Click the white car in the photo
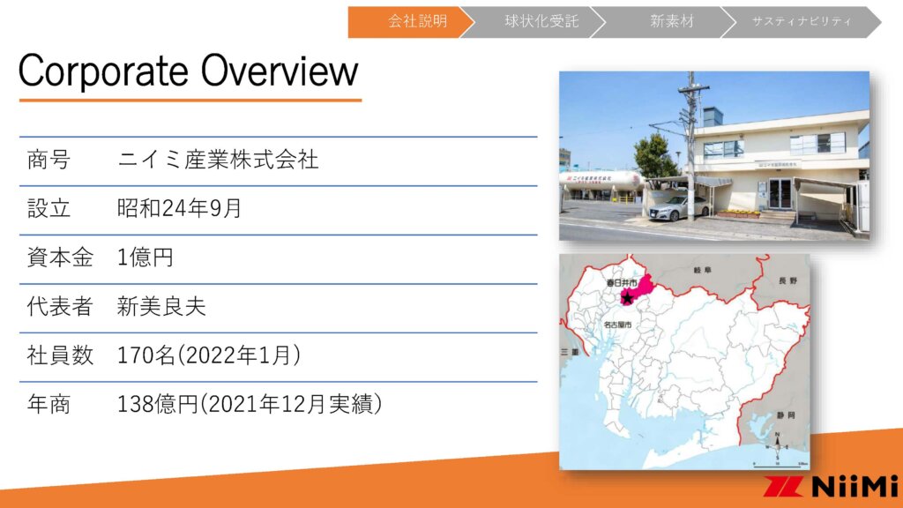 click(680, 208)
